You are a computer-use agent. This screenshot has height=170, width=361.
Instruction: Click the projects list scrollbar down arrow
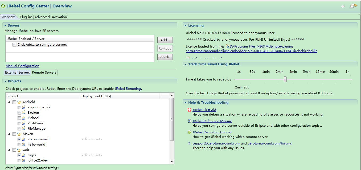click(172, 161)
